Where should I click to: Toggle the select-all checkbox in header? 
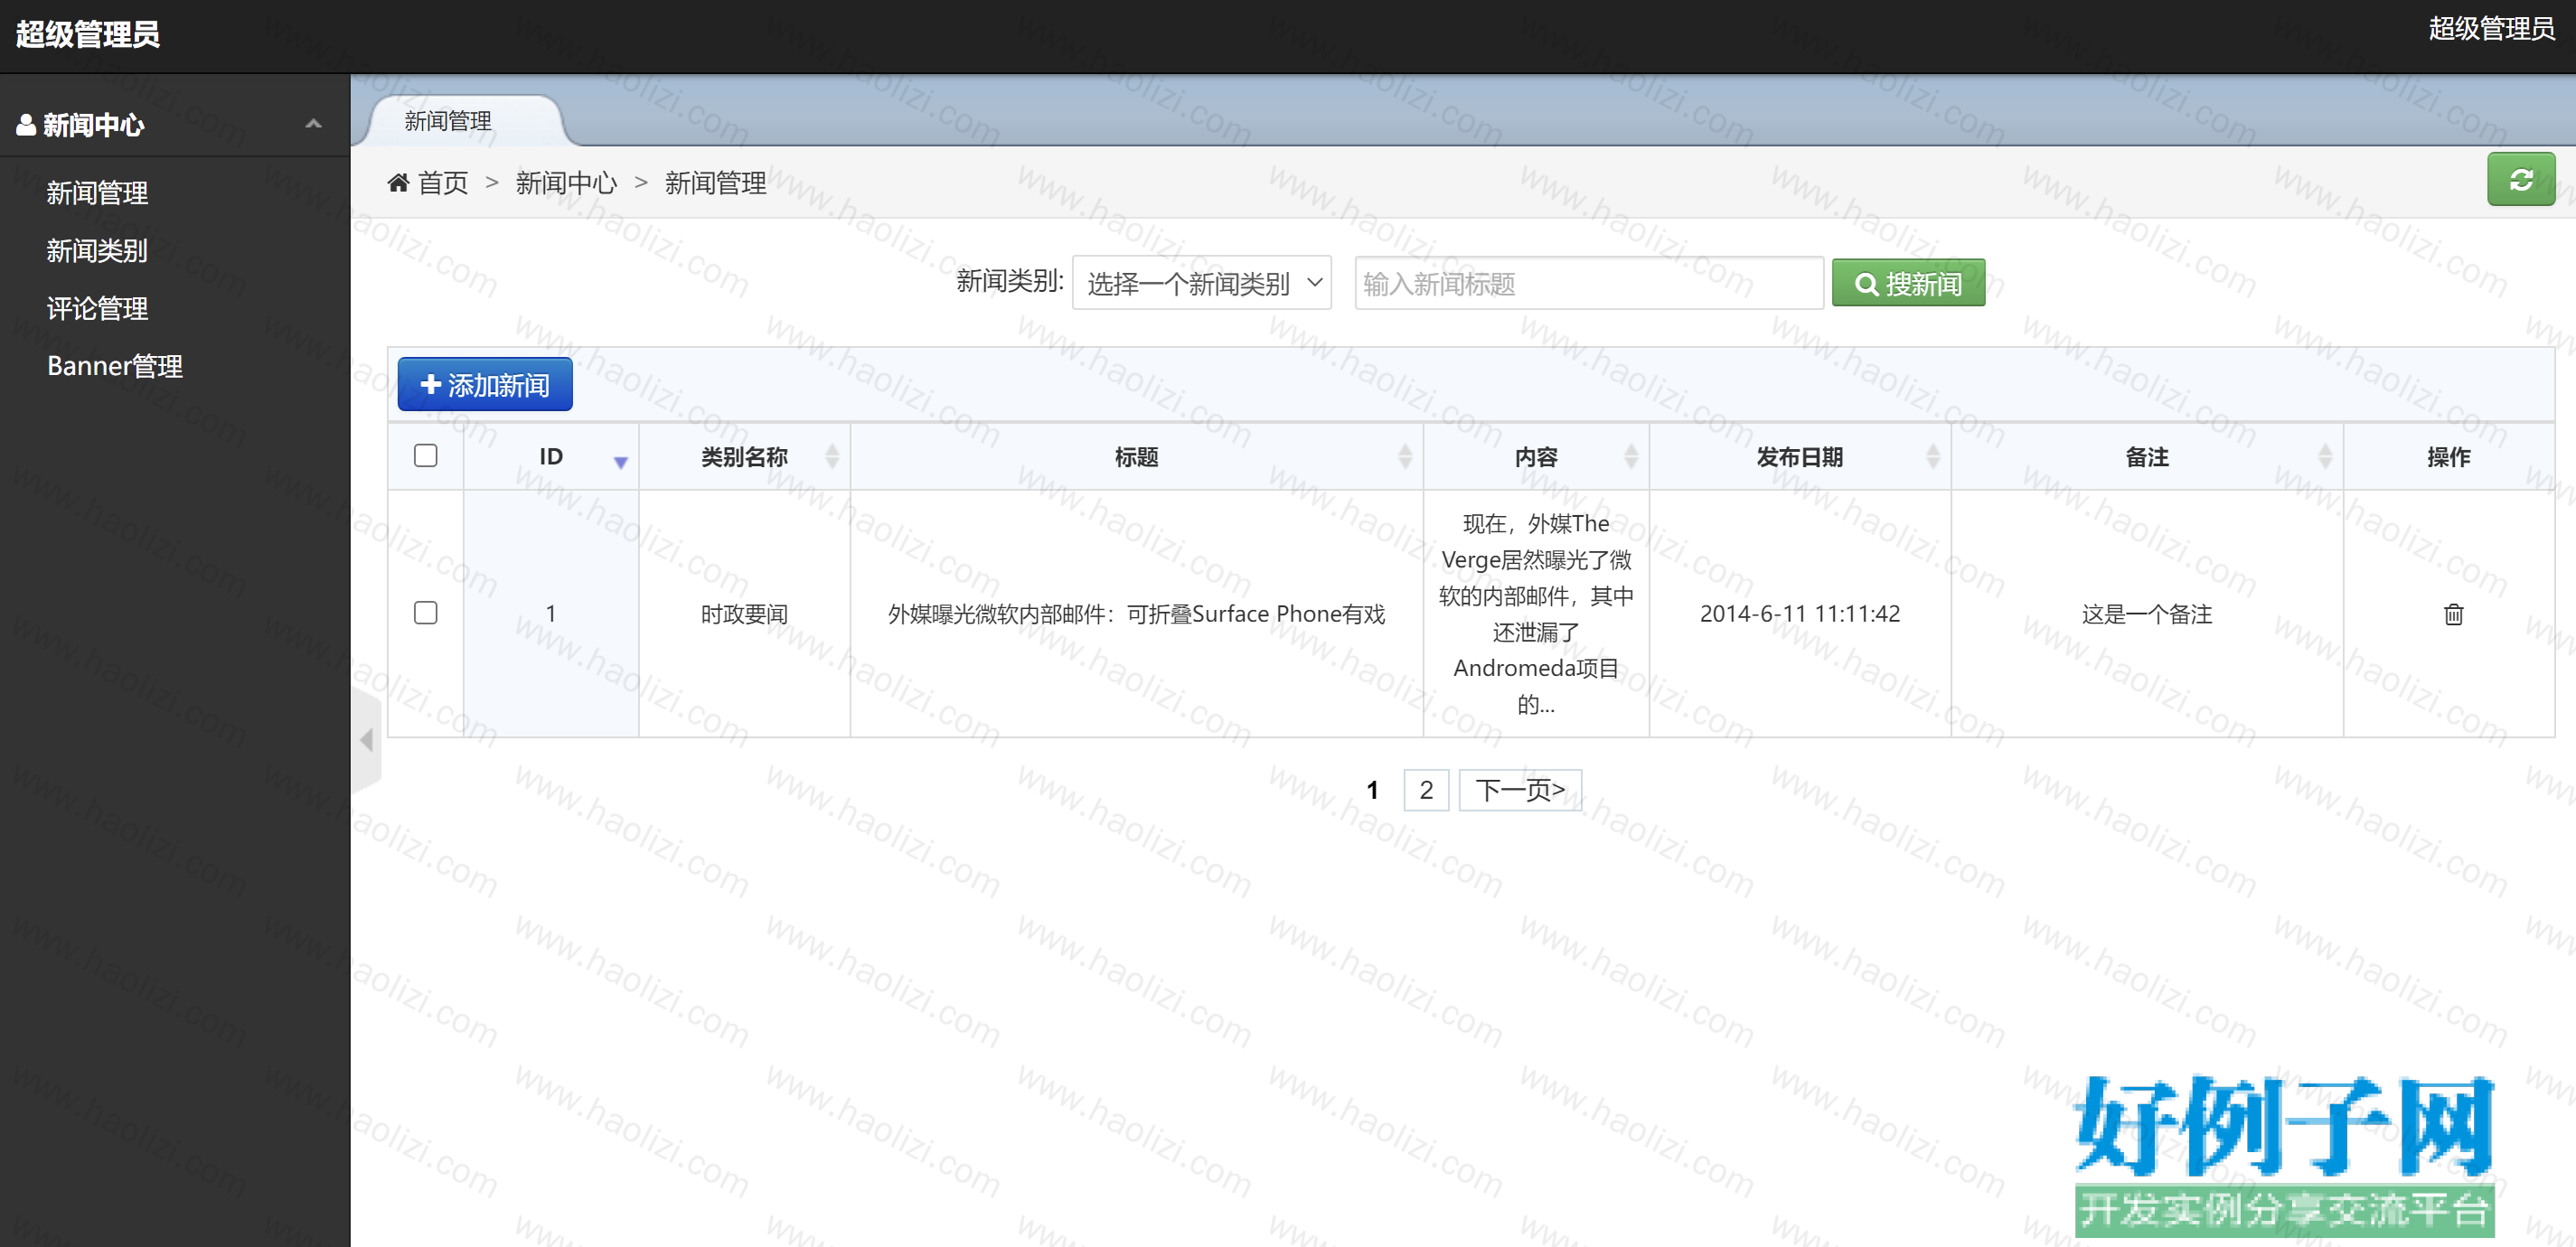click(x=425, y=456)
